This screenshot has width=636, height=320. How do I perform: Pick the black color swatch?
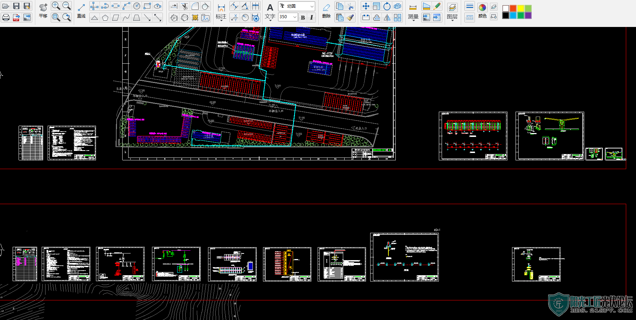tap(506, 15)
